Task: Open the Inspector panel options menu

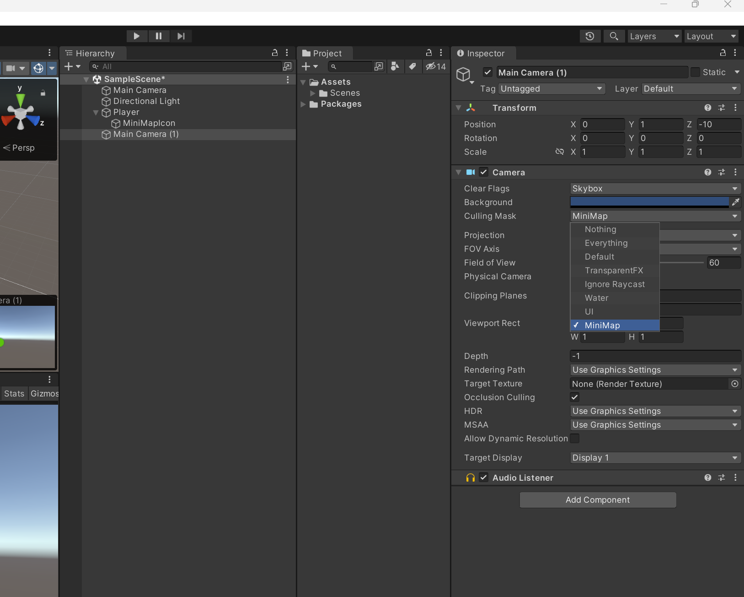Action: coord(735,53)
